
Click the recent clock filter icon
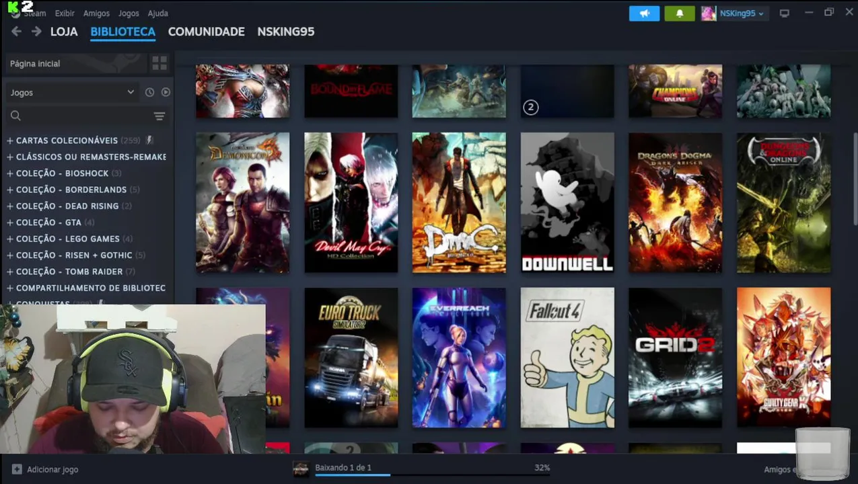149,92
